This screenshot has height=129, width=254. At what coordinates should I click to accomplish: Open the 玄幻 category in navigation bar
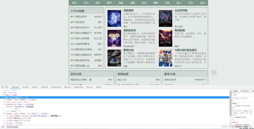(x=86, y=3)
